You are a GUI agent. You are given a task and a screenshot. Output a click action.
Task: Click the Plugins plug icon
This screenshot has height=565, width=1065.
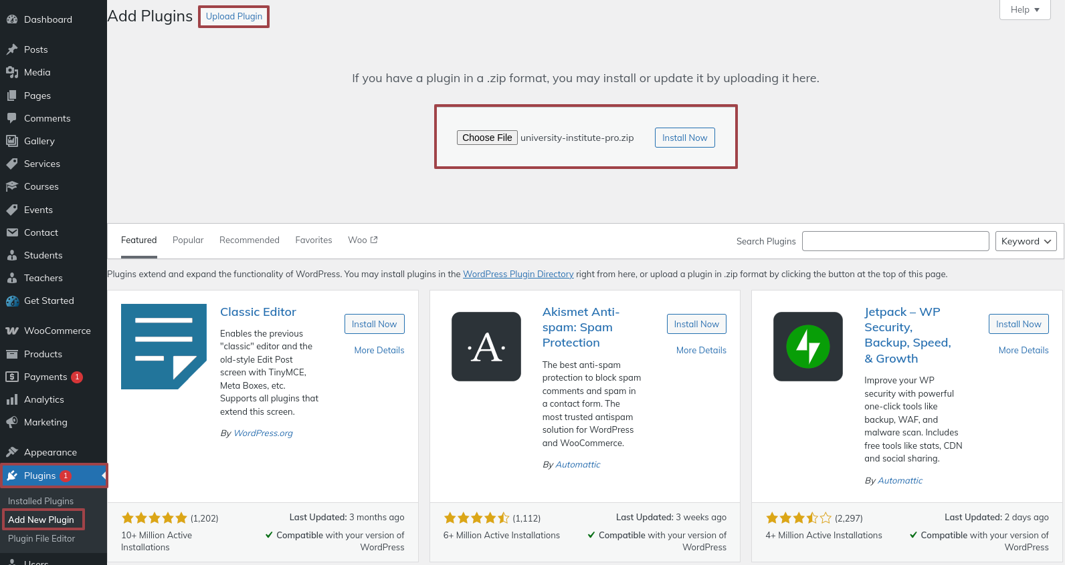(12, 476)
